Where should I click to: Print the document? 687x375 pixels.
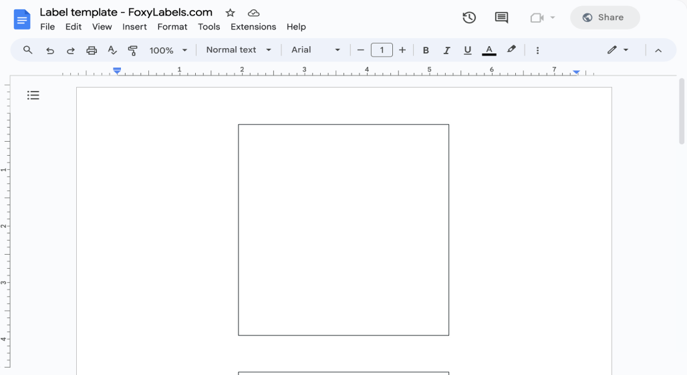coord(91,50)
